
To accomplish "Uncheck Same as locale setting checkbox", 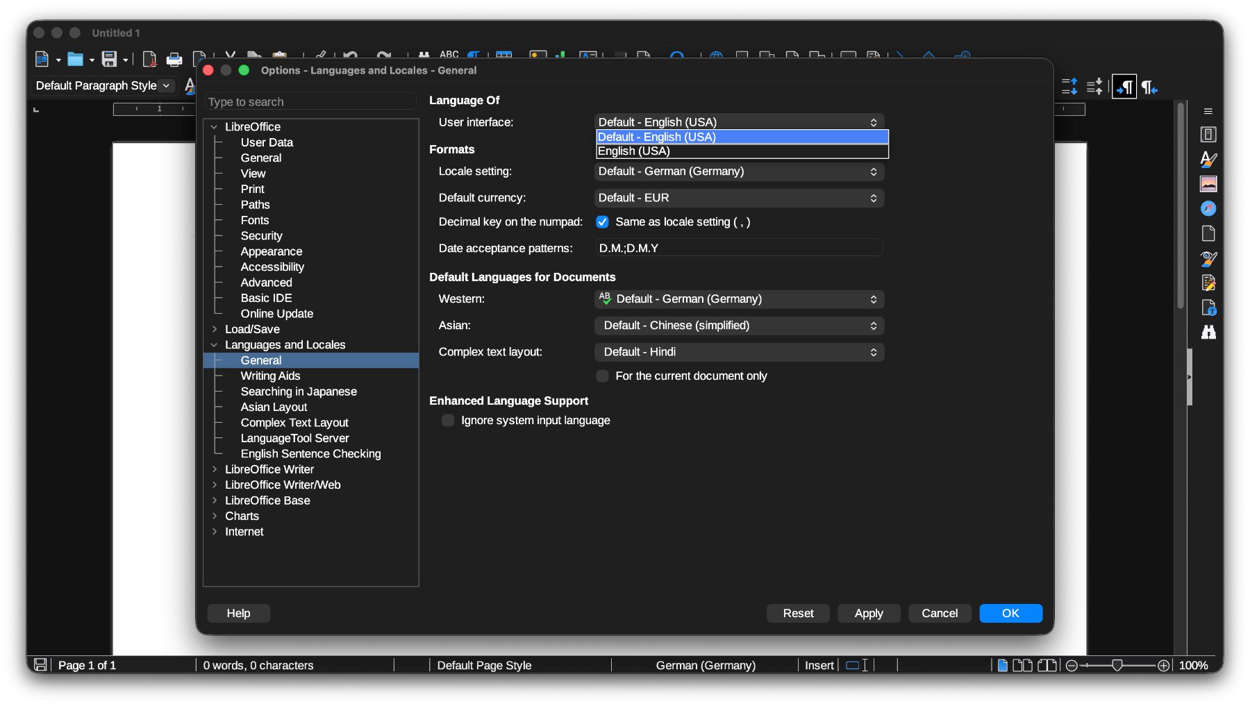I will pyautogui.click(x=602, y=222).
